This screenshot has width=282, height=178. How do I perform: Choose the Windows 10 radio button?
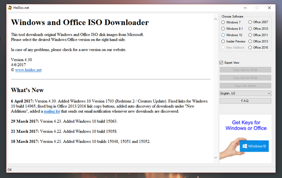coord(223,35)
